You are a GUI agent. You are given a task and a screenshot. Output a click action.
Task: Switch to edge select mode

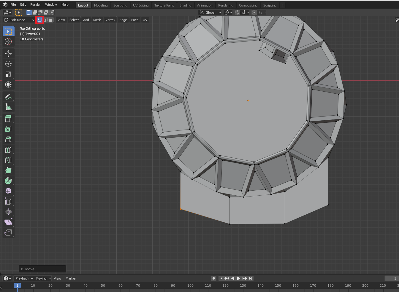tap(45, 20)
